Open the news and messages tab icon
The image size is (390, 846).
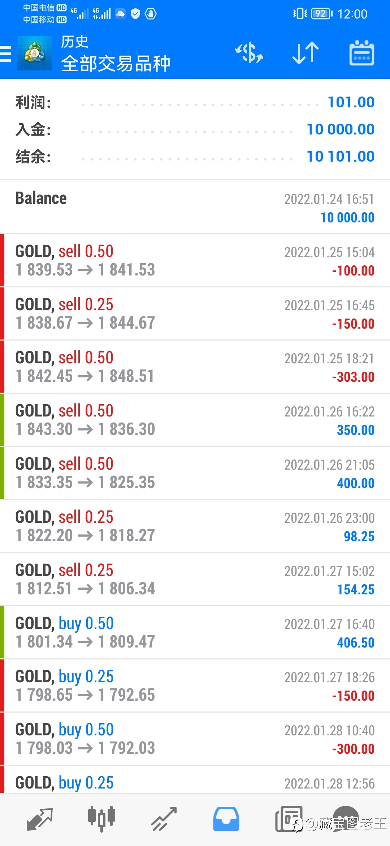(x=289, y=819)
